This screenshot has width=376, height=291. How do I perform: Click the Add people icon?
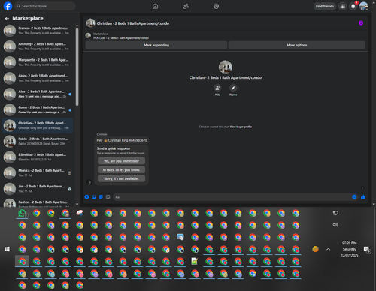(217, 88)
